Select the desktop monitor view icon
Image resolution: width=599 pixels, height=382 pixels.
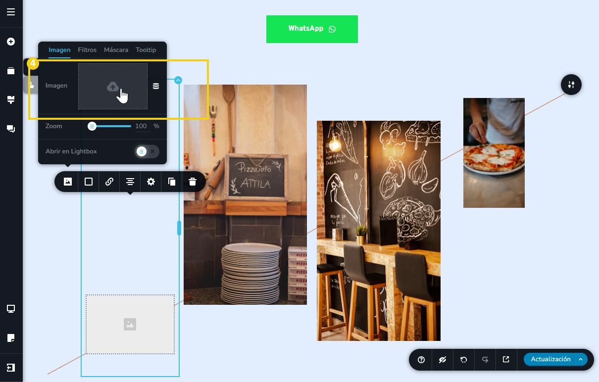11,309
